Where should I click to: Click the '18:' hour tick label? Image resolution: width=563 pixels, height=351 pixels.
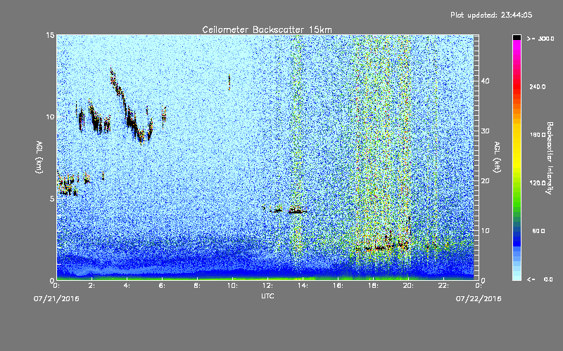(374, 286)
